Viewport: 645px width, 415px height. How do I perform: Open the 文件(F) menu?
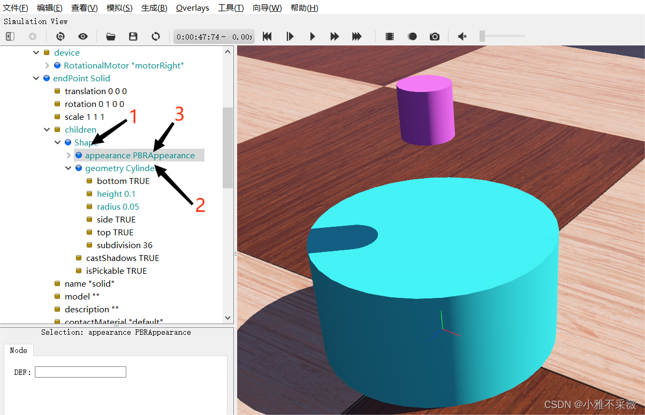pyautogui.click(x=16, y=8)
